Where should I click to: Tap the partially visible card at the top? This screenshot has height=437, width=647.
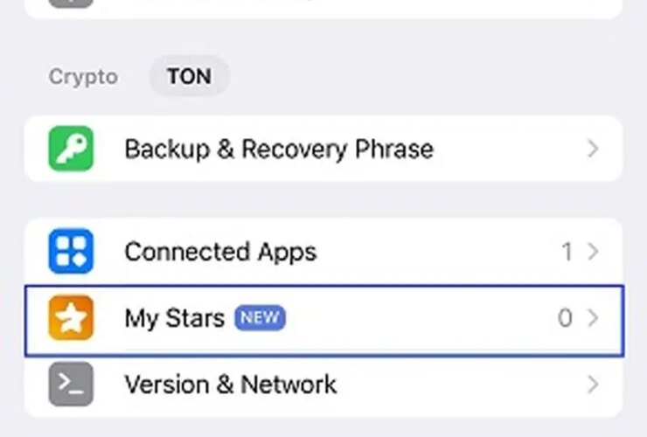pos(323,7)
